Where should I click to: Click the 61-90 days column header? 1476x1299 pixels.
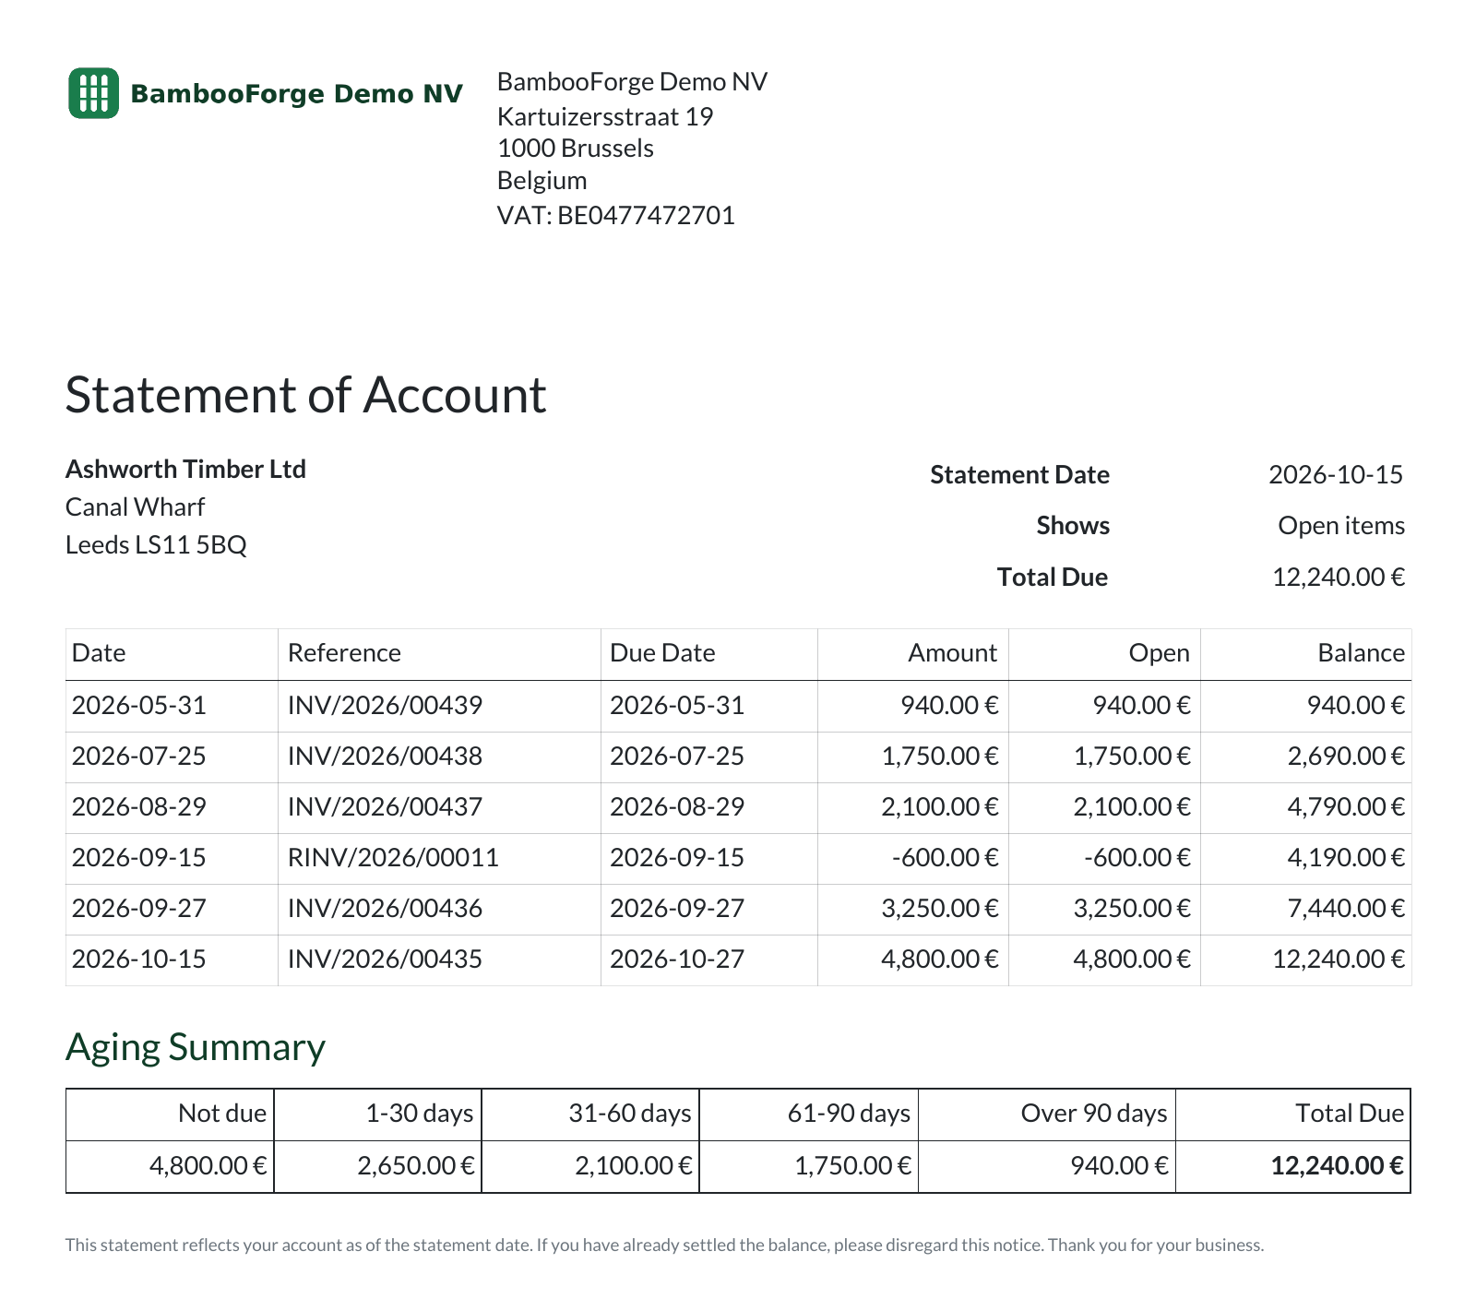click(x=849, y=1113)
